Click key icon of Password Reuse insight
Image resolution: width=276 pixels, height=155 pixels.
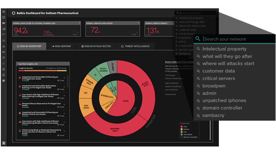[20, 104]
